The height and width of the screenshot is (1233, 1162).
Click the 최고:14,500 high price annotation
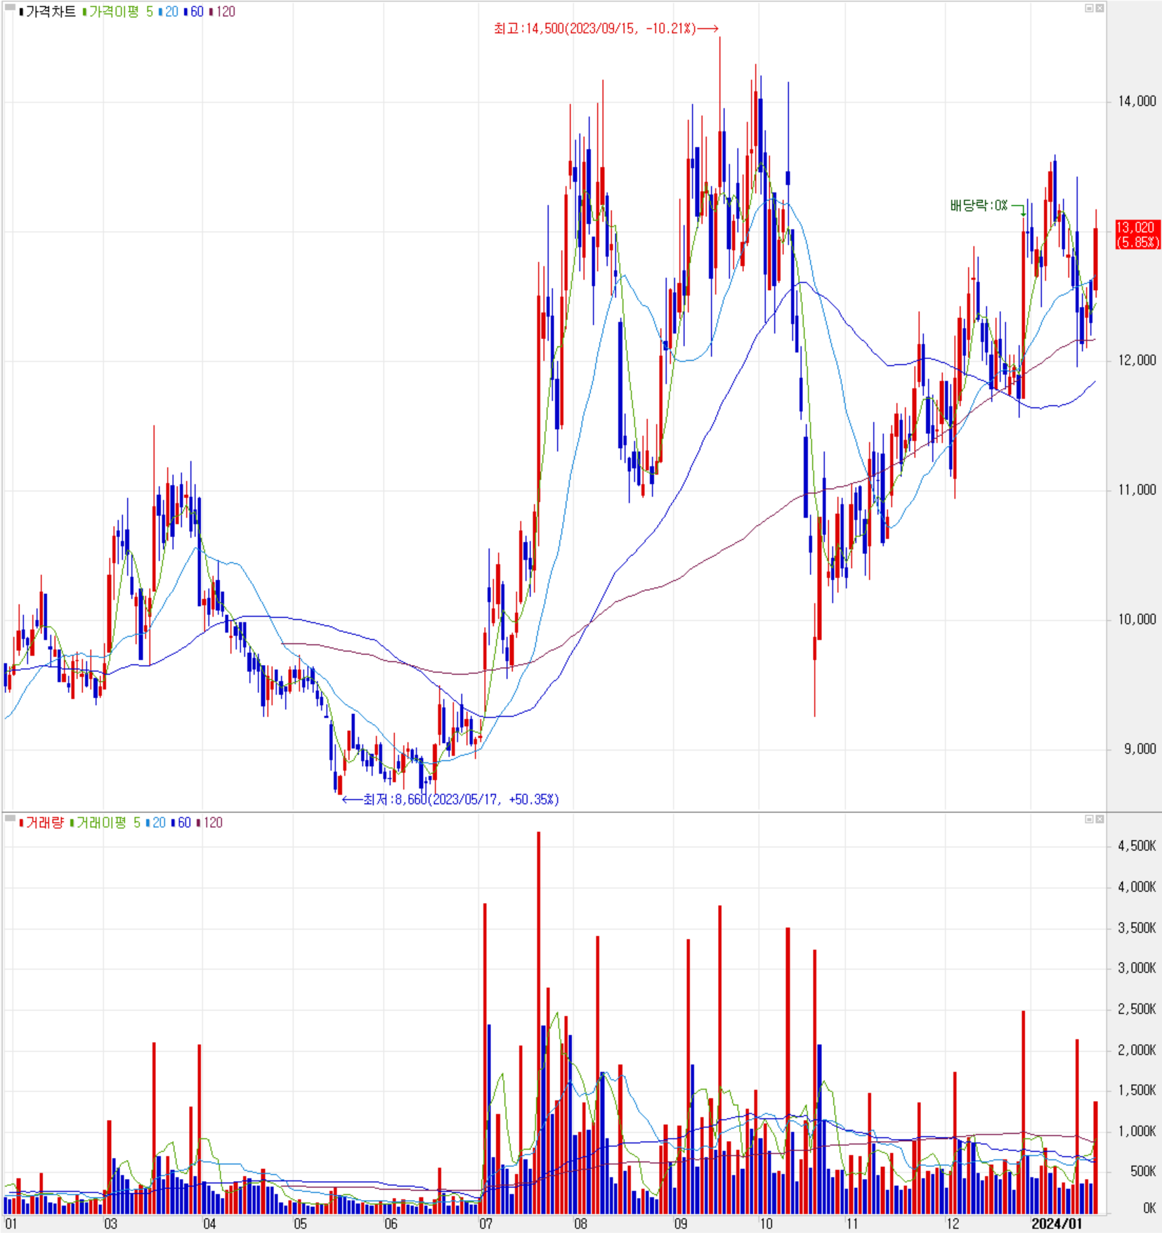click(606, 29)
